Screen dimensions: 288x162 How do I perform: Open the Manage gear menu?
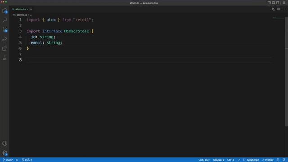click(x=5, y=153)
